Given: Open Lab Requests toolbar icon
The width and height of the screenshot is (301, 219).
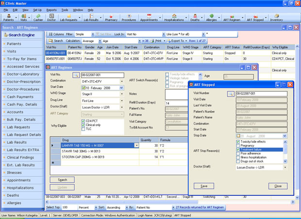Looking at the screenshot, I should tap(68, 17).
